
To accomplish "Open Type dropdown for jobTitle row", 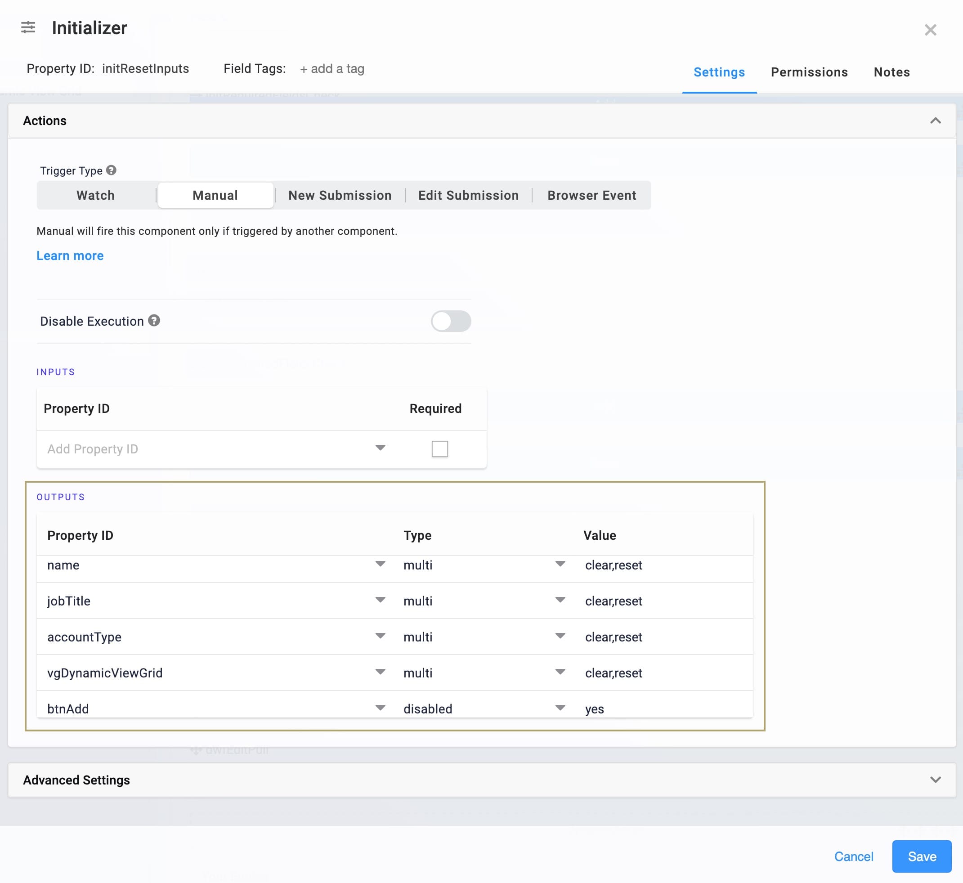I will [x=560, y=600].
